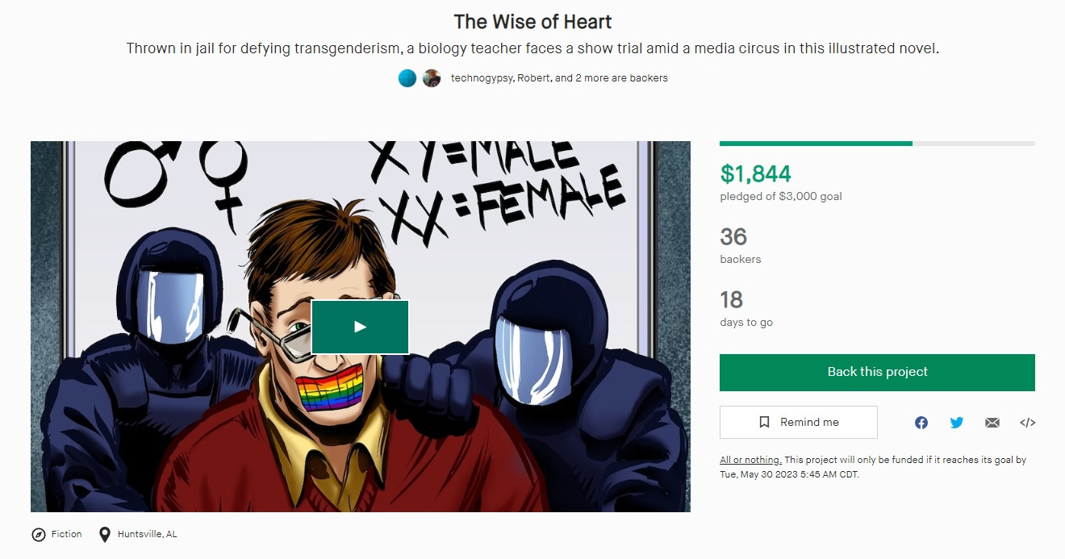The height and width of the screenshot is (559, 1065).
Task: Click the project cover illustration
Action: pos(361,327)
